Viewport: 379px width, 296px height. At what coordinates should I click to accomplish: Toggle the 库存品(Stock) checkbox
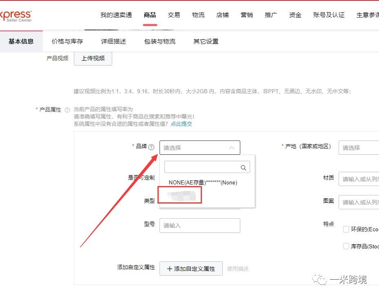346,246
